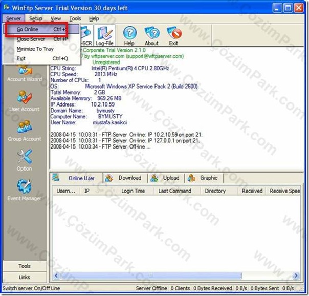309x296 pixels.
Task: Sort by Last Command column header
Action: 177,191
